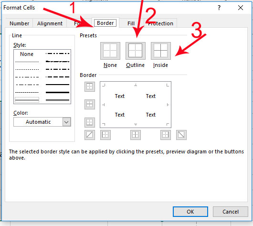Pick the medium solid line style

(x=57, y=85)
